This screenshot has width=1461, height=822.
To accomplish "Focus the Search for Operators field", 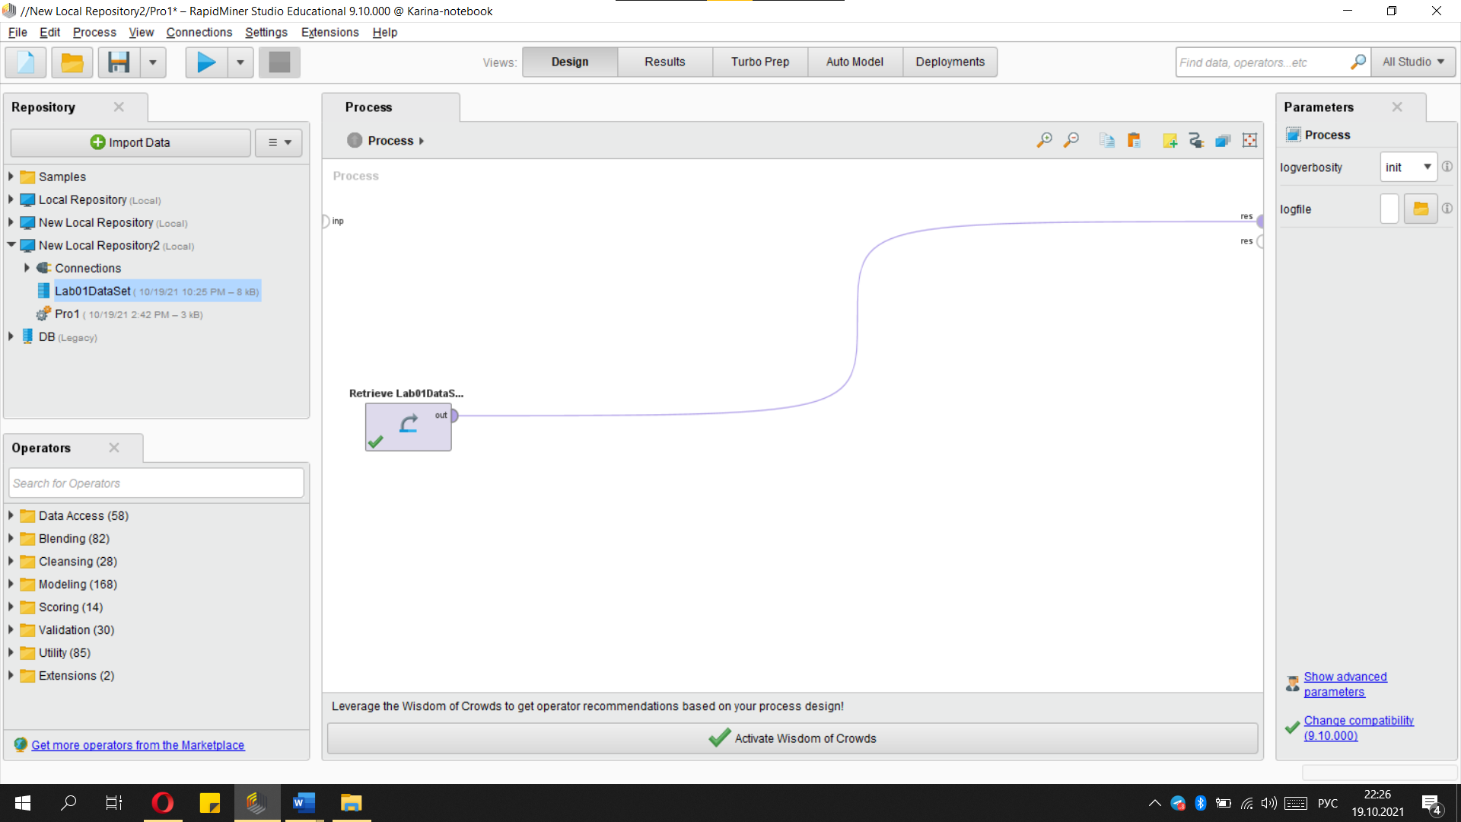I will tap(156, 483).
